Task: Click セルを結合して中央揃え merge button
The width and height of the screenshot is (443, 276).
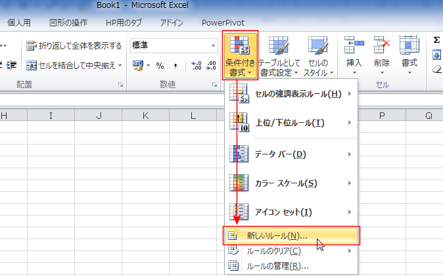Action: point(71,66)
